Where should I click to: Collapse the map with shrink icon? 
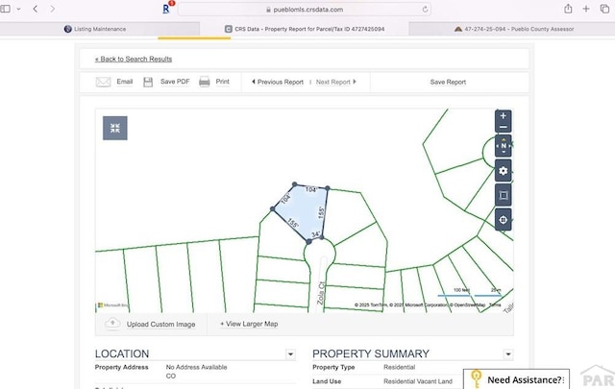pos(115,128)
